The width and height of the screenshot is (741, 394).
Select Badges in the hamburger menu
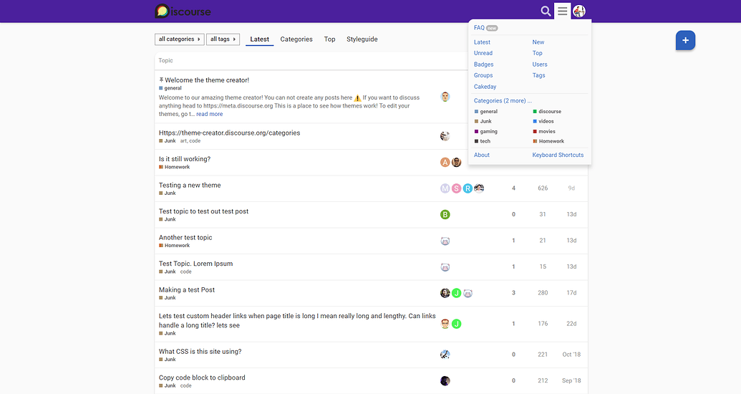click(x=483, y=64)
